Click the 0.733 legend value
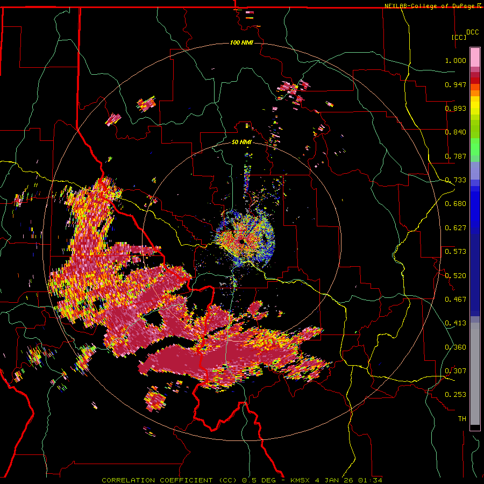Image resolution: width=484 pixels, height=484 pixels. point(455,180)
